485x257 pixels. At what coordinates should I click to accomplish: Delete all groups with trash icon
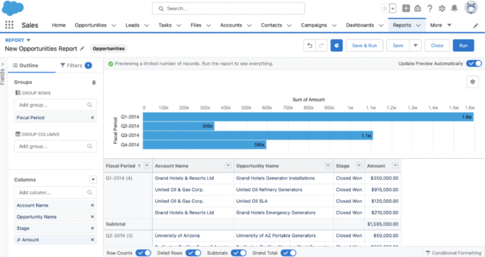point(94,83)
